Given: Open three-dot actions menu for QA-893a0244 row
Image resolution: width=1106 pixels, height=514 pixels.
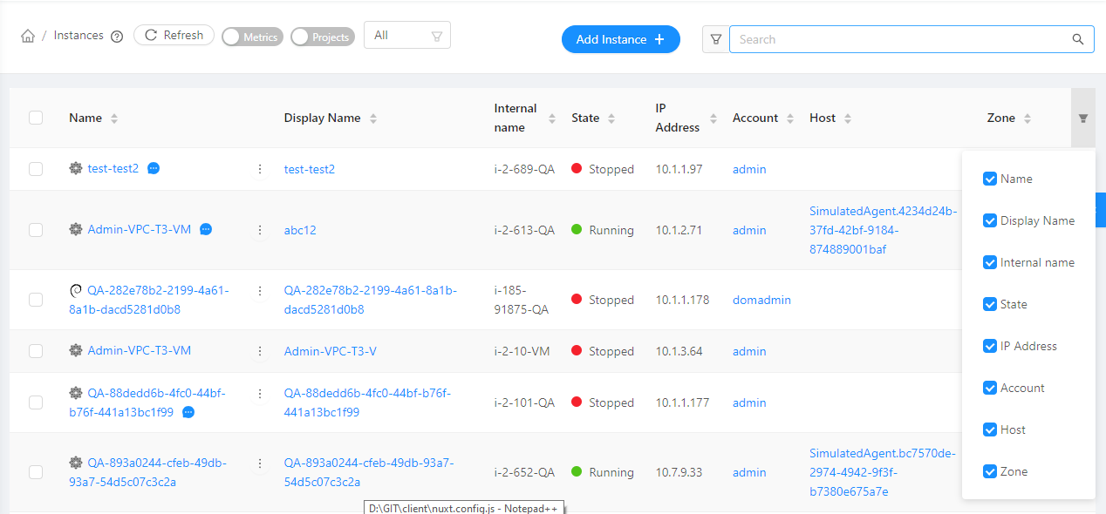Looking at the screenshot, I should [x=260, y=463].
